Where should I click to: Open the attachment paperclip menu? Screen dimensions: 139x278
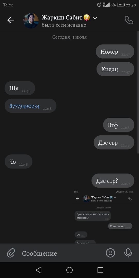(11, 253)
